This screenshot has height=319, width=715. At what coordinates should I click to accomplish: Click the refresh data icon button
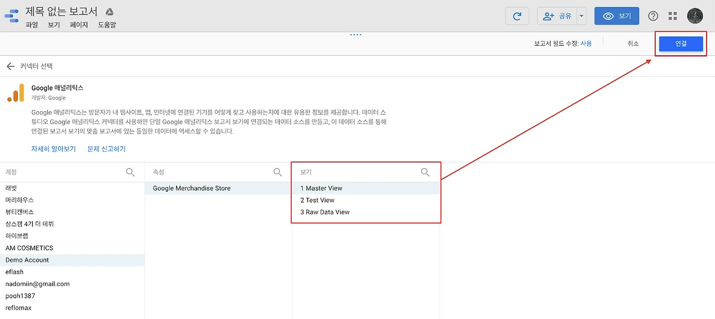[x=517, y=16]
